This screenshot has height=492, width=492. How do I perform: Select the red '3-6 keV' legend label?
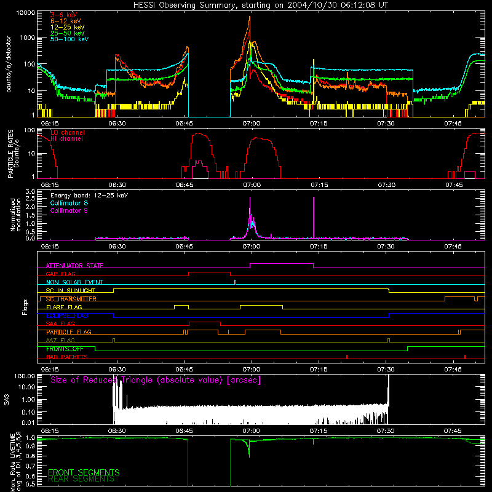(x=64, y=15)
